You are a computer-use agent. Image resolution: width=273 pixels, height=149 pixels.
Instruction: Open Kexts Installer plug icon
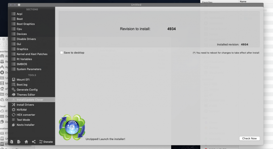[14, 125]
